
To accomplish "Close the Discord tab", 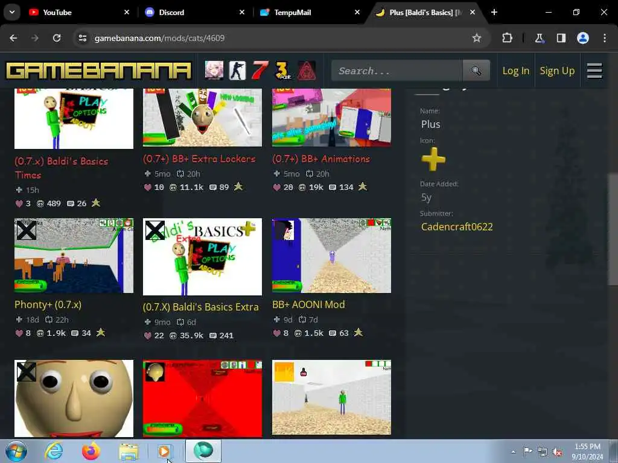I will [242, 12].
